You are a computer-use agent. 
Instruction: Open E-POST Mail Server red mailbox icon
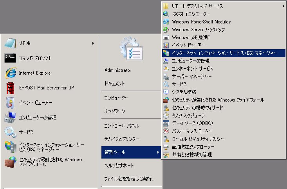11,88
